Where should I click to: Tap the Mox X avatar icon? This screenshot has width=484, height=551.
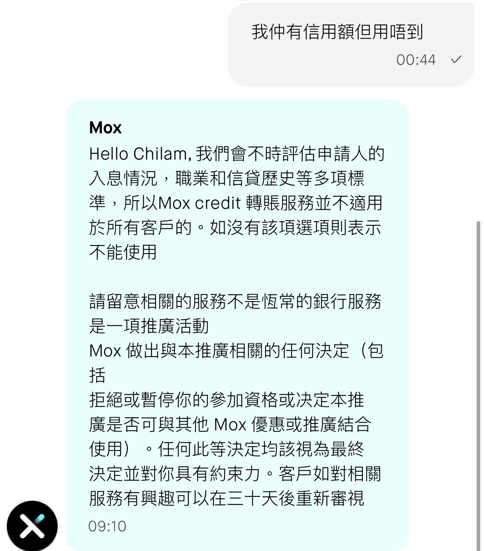pos(32,526)
